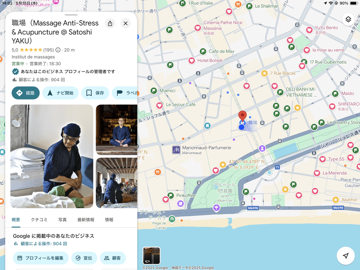
Task: Open the map layers button
Action: point(348,19)
